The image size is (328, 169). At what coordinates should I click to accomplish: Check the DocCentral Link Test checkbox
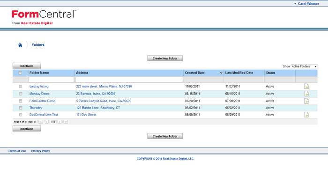pos(20,115)
